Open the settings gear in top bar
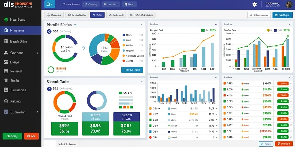This screenshot has width=295, height=147. 255,4
